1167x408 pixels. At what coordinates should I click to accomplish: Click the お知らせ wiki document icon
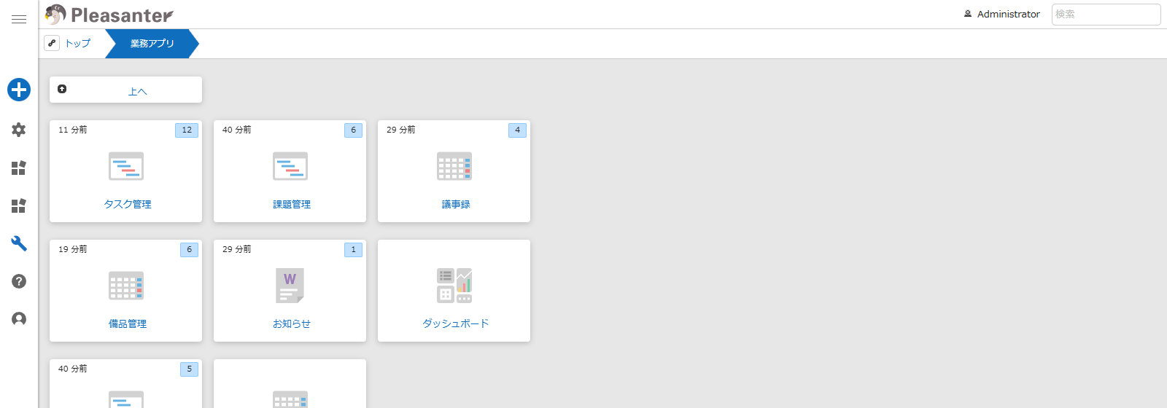tap(290, 286)
